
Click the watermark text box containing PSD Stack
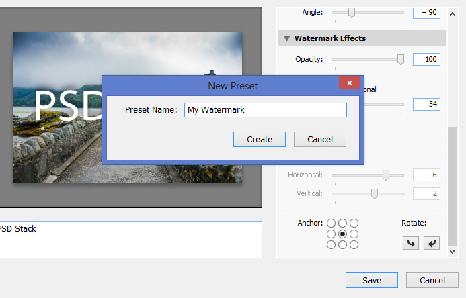pos(128,240)
